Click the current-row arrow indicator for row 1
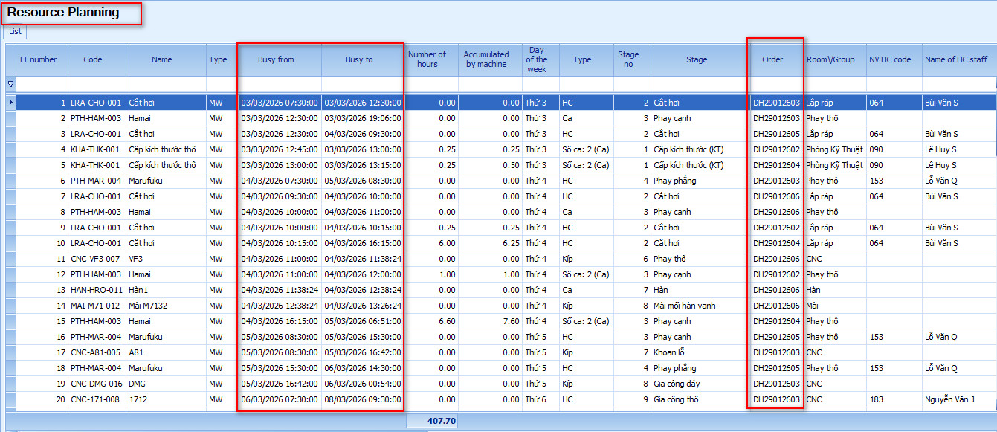Screen dimensions: 997x432 [x=10, y=102]
